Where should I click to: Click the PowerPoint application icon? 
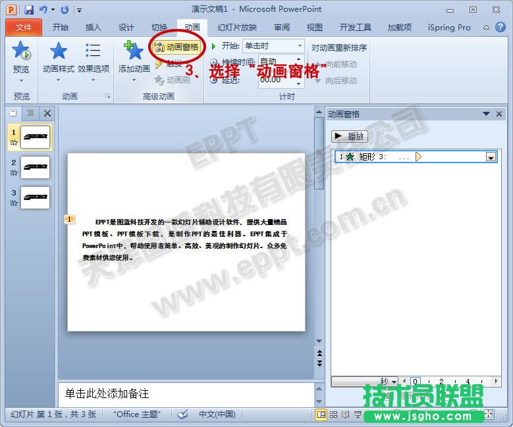click(x=11, y=10)
